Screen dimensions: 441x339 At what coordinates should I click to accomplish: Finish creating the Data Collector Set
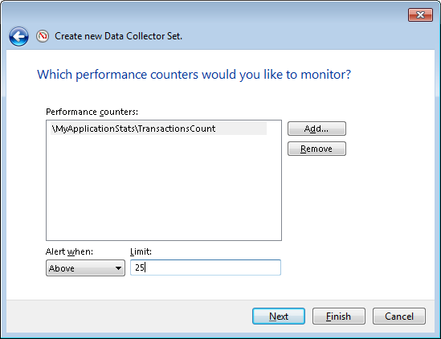tap(339, 317)
